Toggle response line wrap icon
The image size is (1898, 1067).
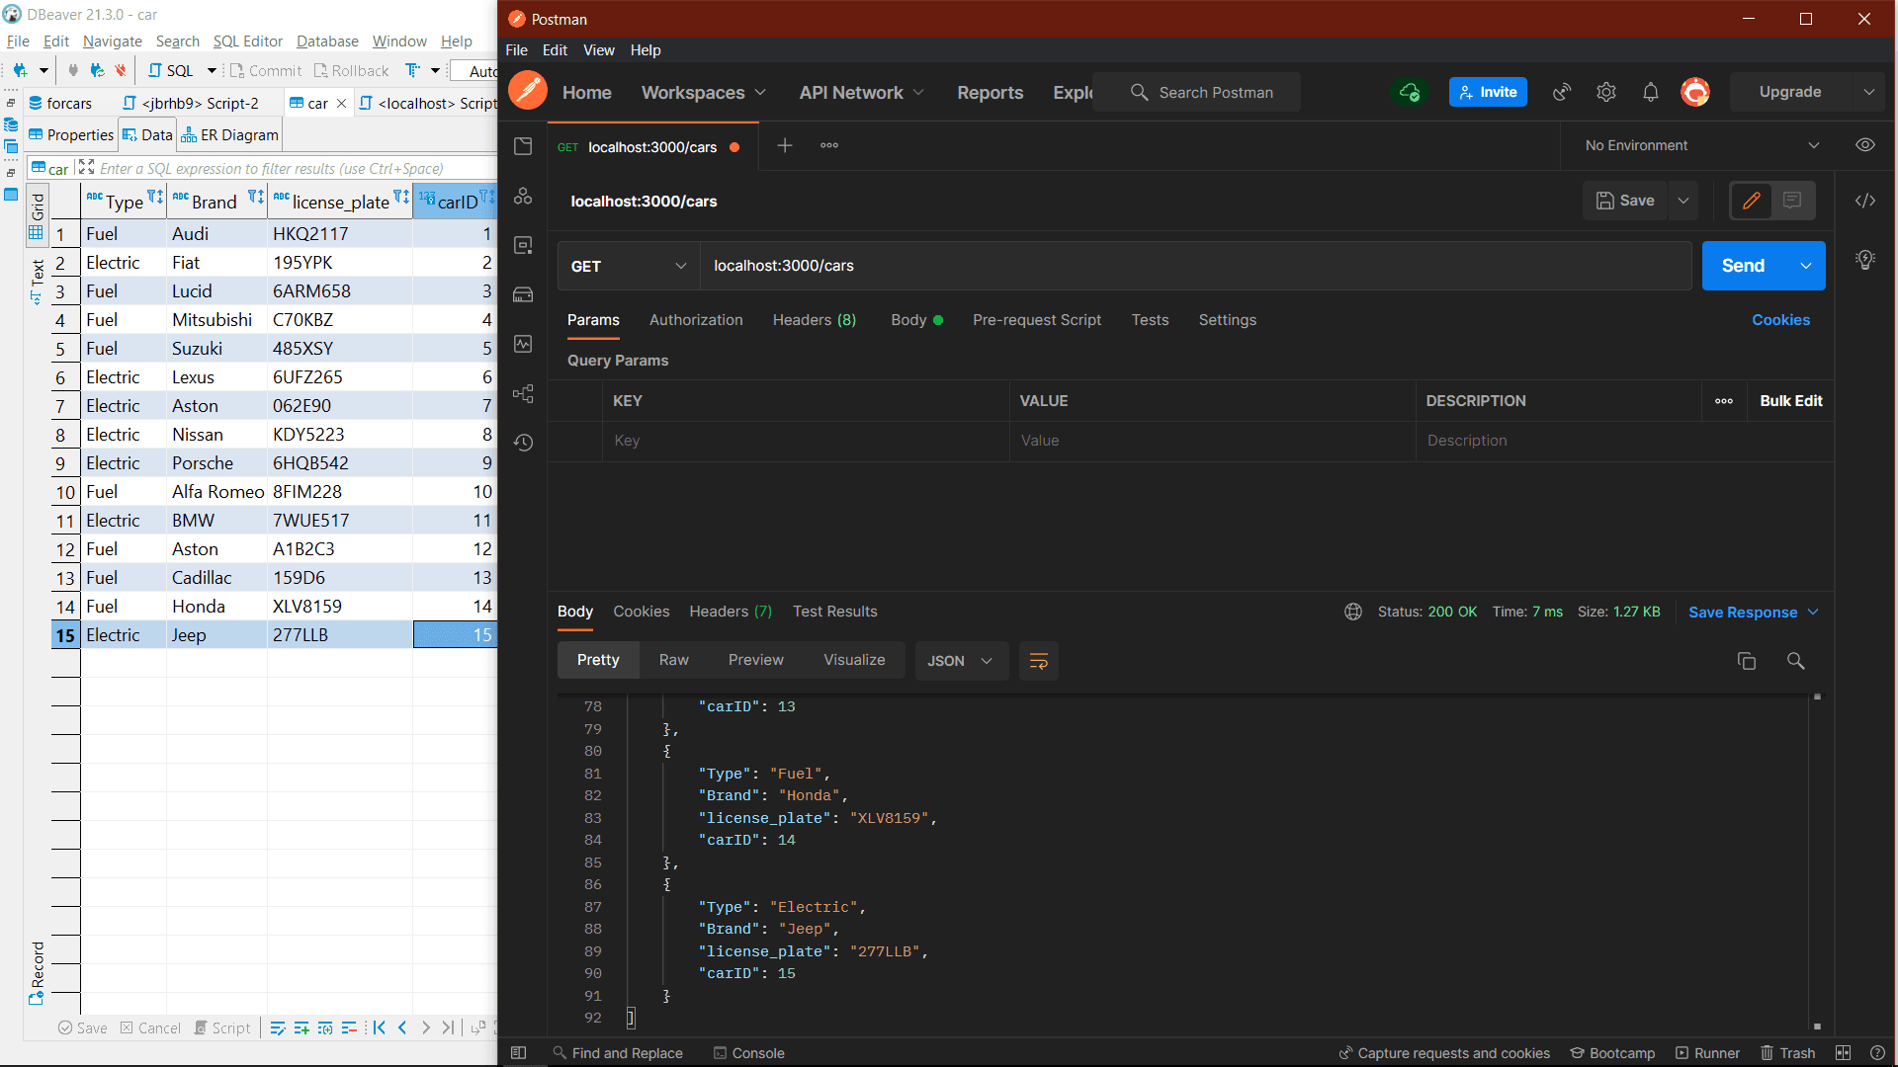click(1039, 661)
